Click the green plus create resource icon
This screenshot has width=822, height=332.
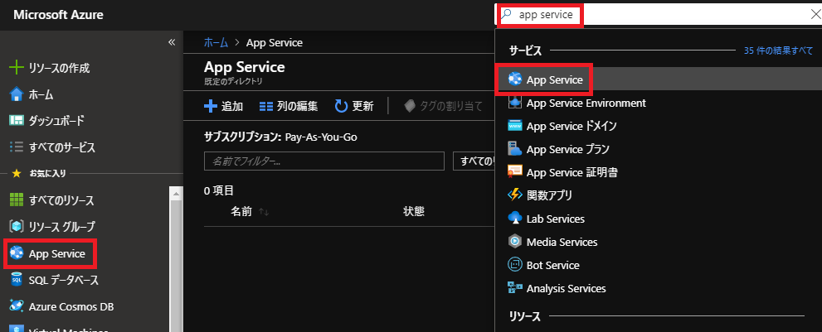[x=17, y=68]
